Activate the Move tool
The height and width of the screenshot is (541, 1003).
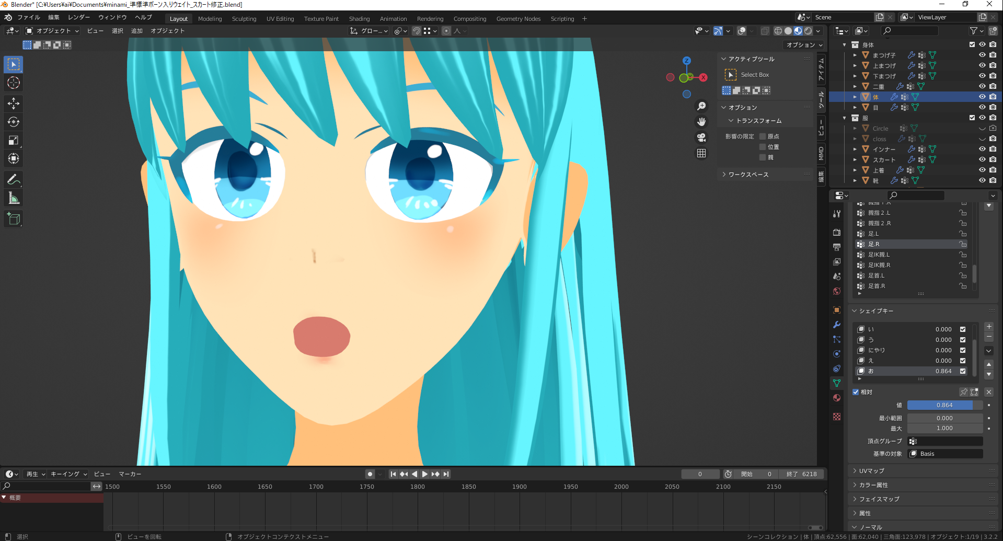(x=14, y=103)
